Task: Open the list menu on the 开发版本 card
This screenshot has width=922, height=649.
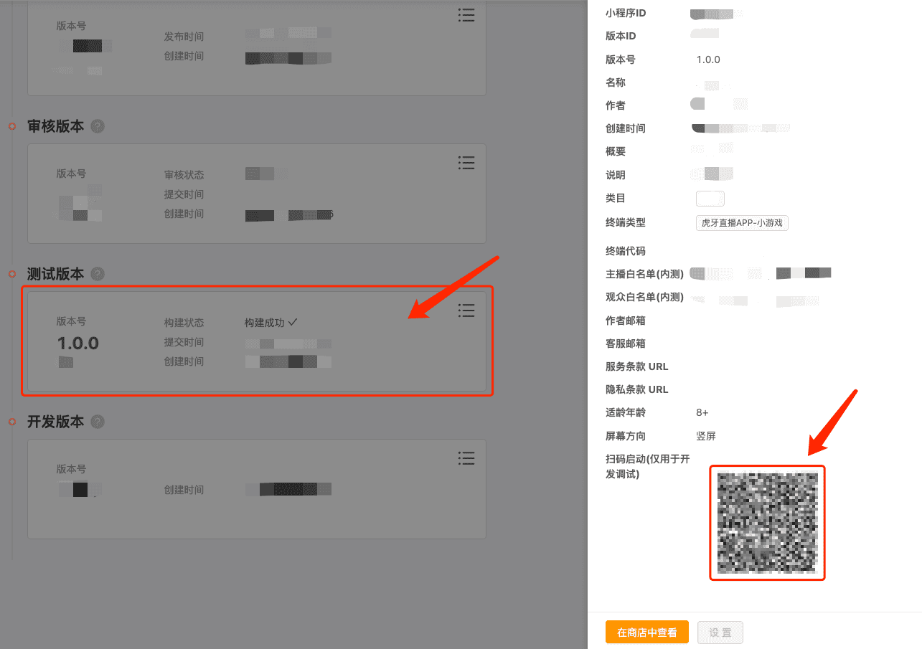Action: 466,458
